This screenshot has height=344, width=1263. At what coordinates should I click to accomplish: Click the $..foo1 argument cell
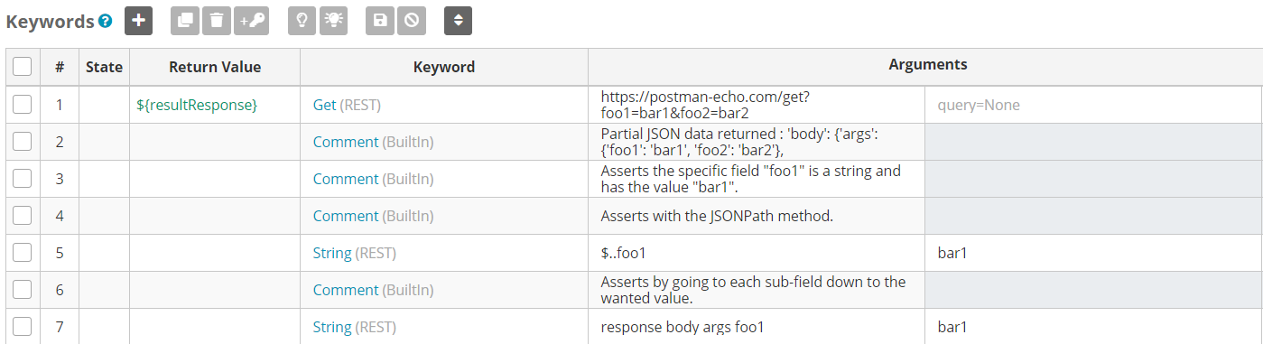click(x=757, y=253)
